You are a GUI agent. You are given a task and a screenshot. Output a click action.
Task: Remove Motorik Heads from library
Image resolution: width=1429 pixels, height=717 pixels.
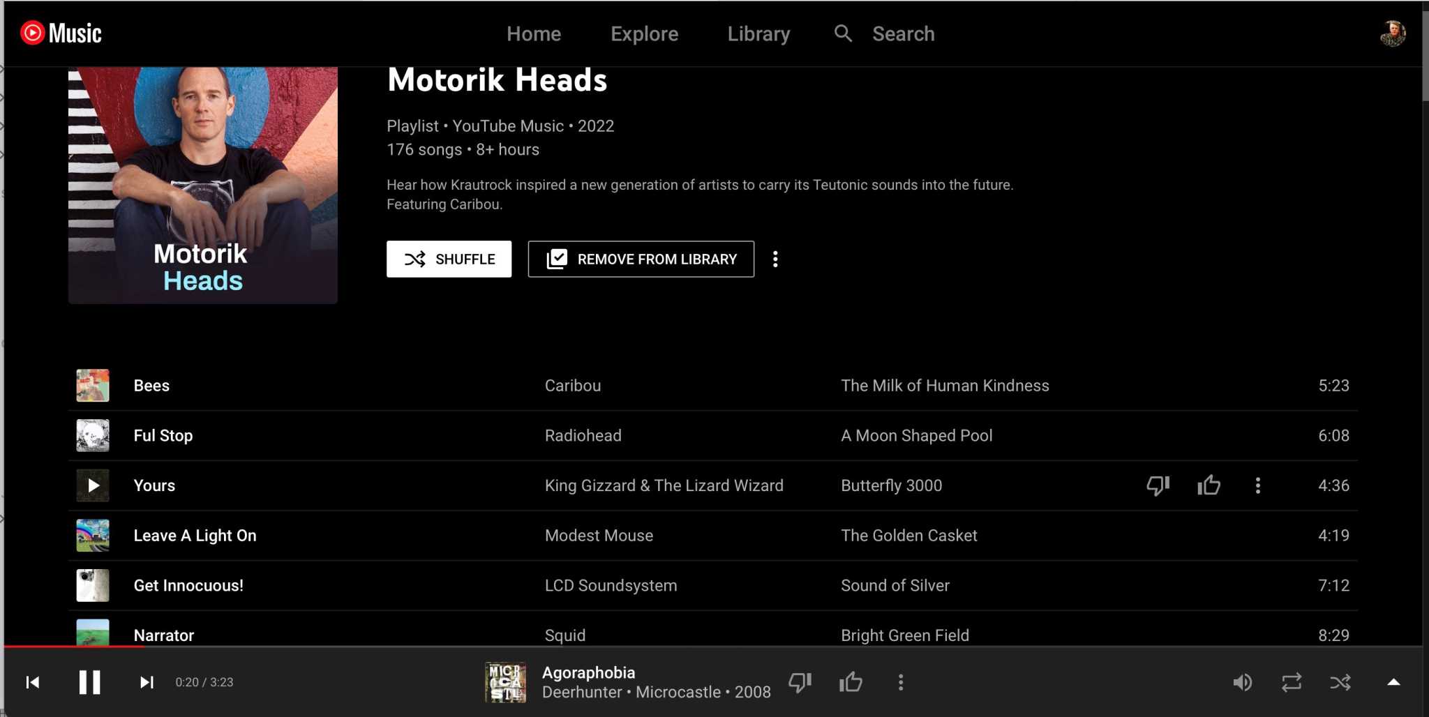point(640,259)
